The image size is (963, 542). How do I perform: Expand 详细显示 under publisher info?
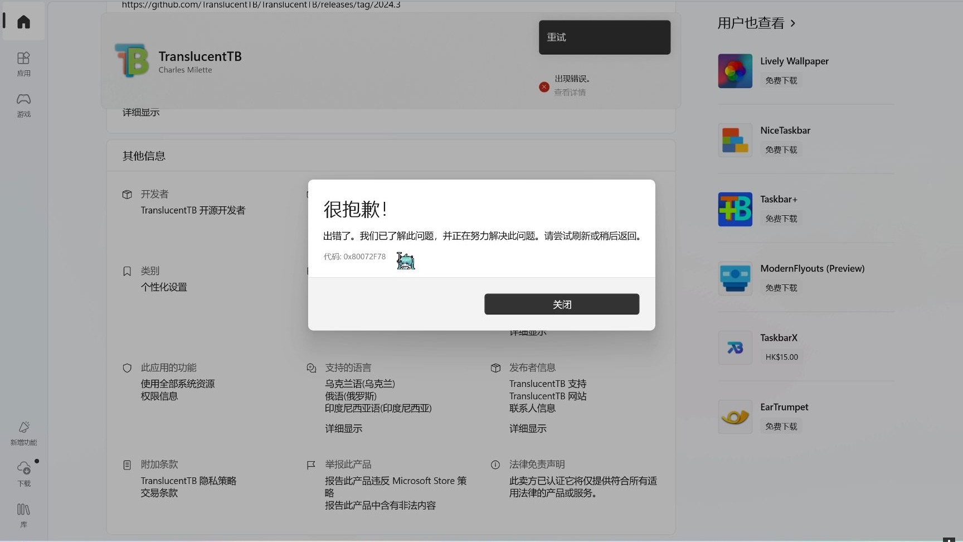point(528,428)
